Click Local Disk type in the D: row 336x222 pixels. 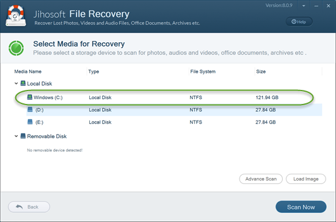[x=100, y=110]
